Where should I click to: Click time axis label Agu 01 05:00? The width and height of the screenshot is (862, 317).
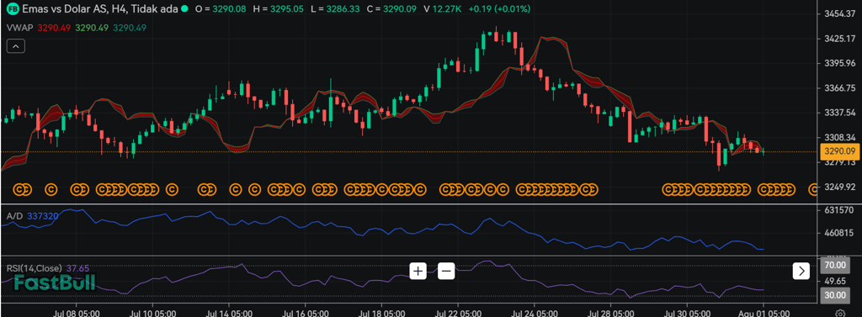(x=763, y=313)
